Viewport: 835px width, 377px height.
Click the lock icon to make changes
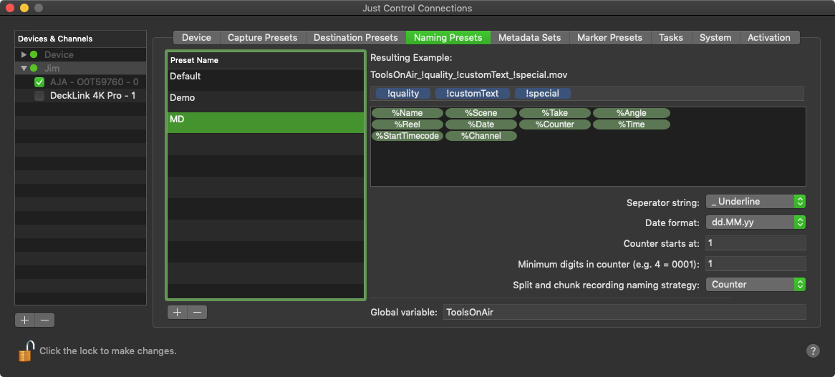click(26, 351)
